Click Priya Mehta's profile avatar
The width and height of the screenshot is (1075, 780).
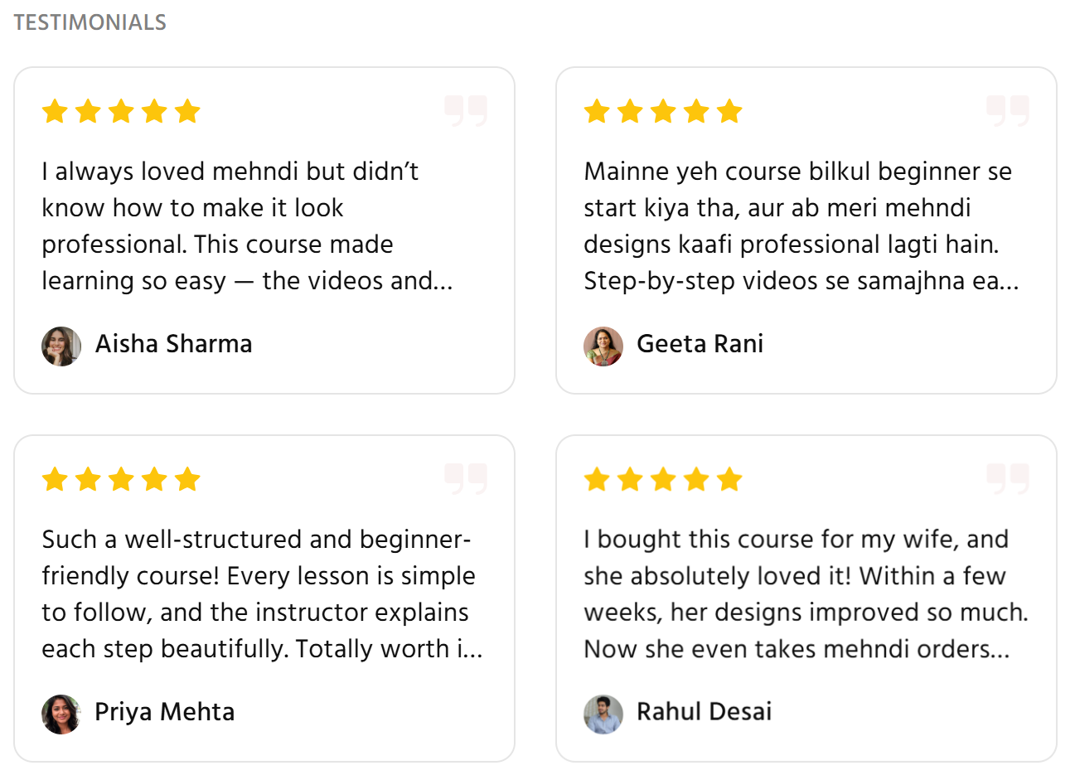61,714
